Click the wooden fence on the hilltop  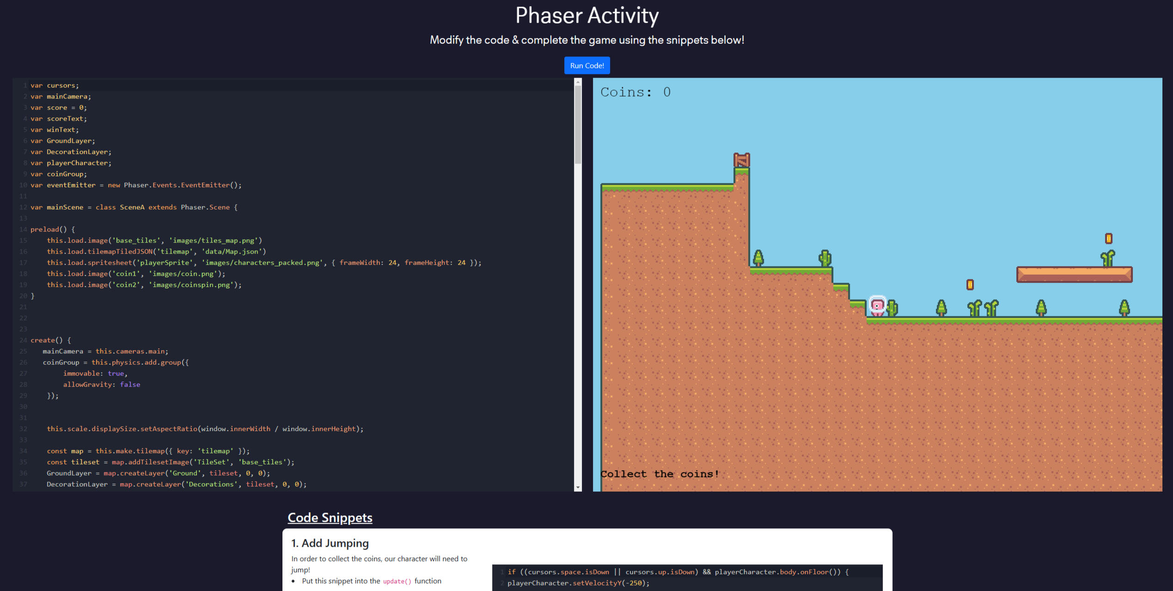[x=741, y=160]
